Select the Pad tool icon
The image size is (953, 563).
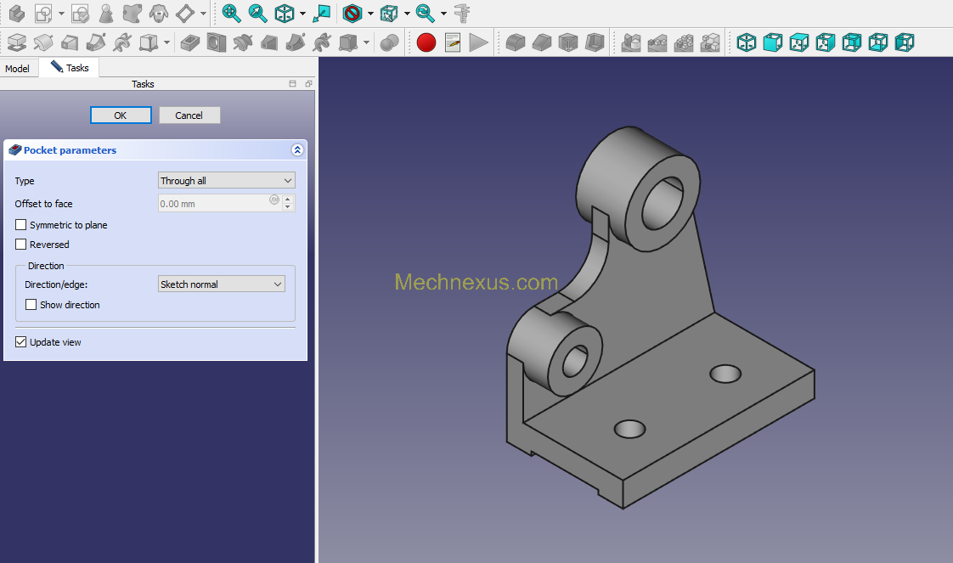(x=17, y=42)
